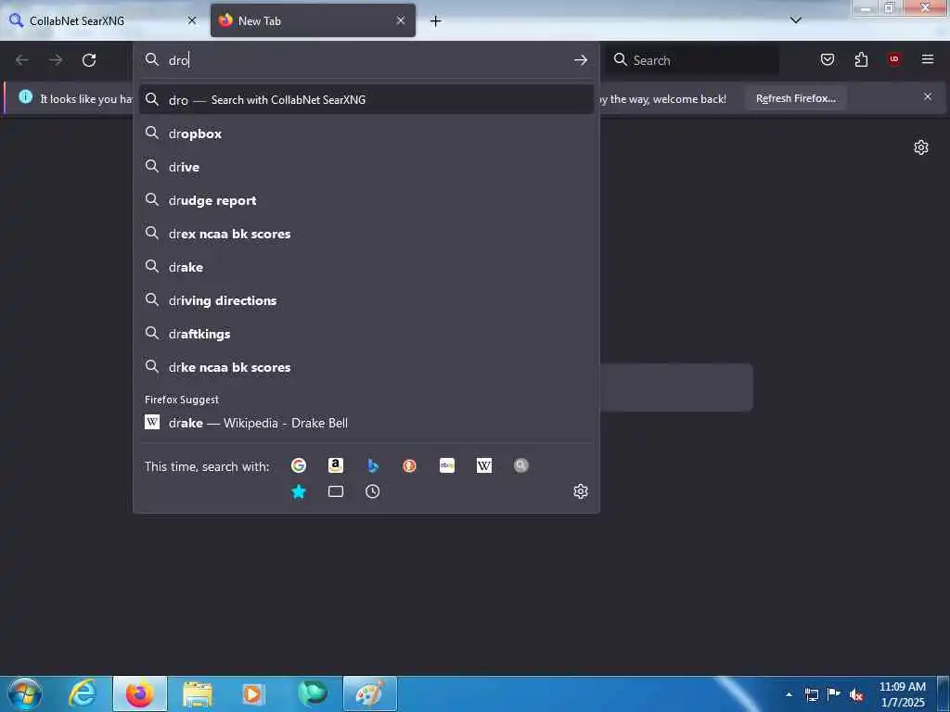Open Windows Media Player from taskbar
The image size is (950, 712).
coord(252,693)
